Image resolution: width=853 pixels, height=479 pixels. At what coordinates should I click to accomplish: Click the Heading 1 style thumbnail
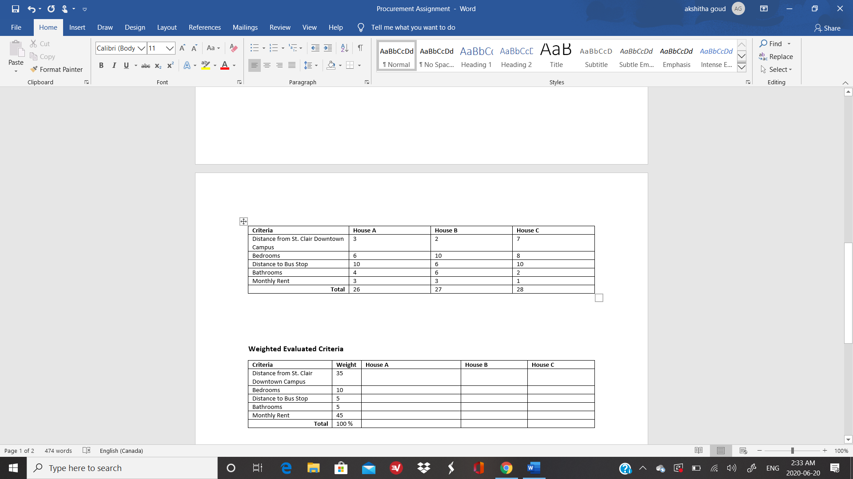click(476, 56)
